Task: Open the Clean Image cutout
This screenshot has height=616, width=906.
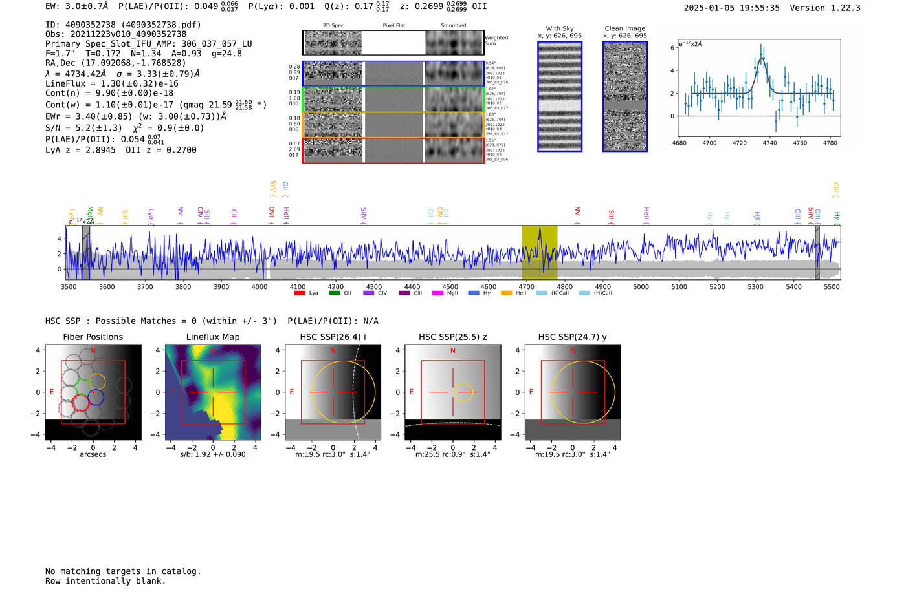Action: (x=625, y=96)
